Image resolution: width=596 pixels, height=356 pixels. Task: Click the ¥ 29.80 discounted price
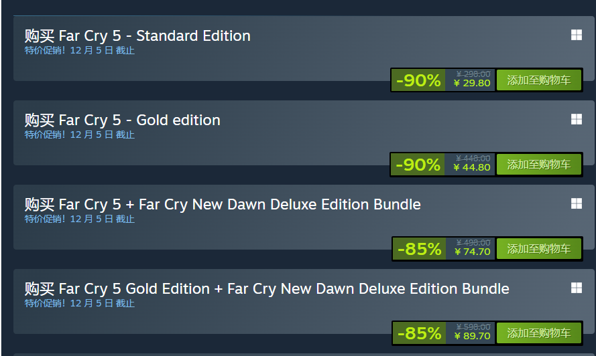pyautogui.click(x=472, y=84)
